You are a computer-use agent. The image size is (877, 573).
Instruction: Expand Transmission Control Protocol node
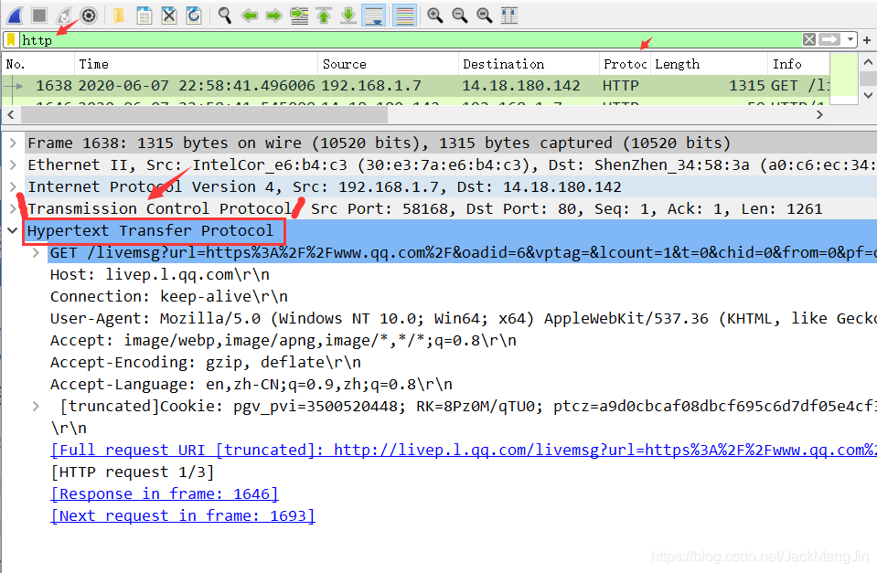tap(13, 208)
